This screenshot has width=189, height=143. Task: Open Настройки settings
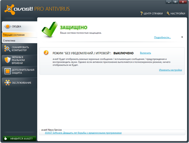click(x=176, y=13)
